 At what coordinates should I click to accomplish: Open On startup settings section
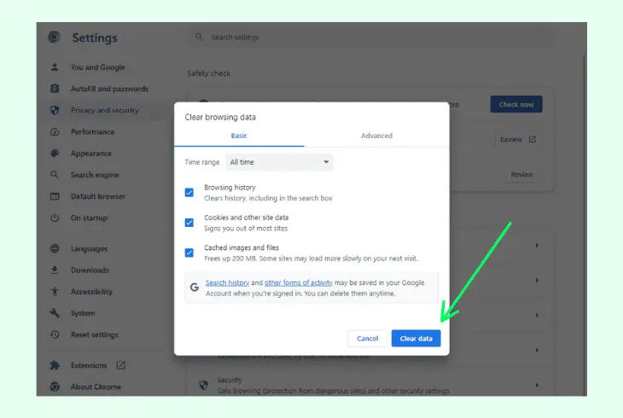[x=89, y=218]
